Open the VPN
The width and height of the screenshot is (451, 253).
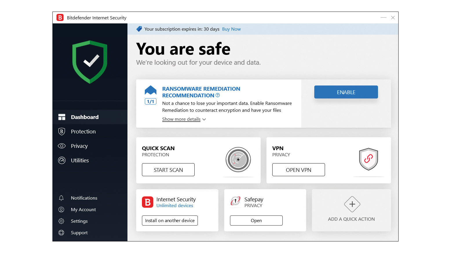coord(298,170)
